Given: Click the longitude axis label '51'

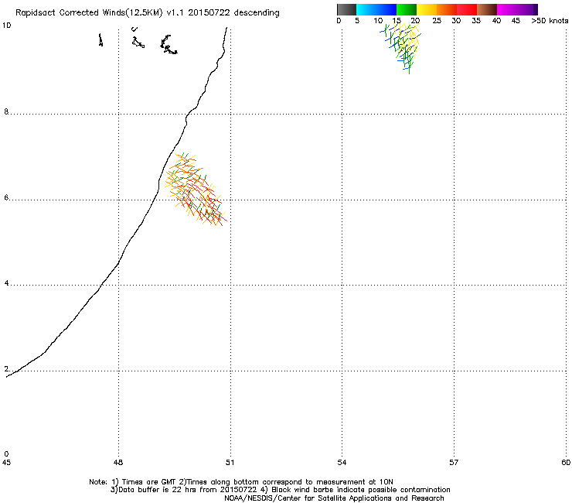Looking at the screenshot, I should 230,463.
